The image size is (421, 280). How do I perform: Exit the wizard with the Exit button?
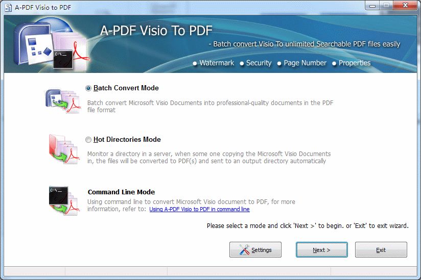tap(381, 250)
